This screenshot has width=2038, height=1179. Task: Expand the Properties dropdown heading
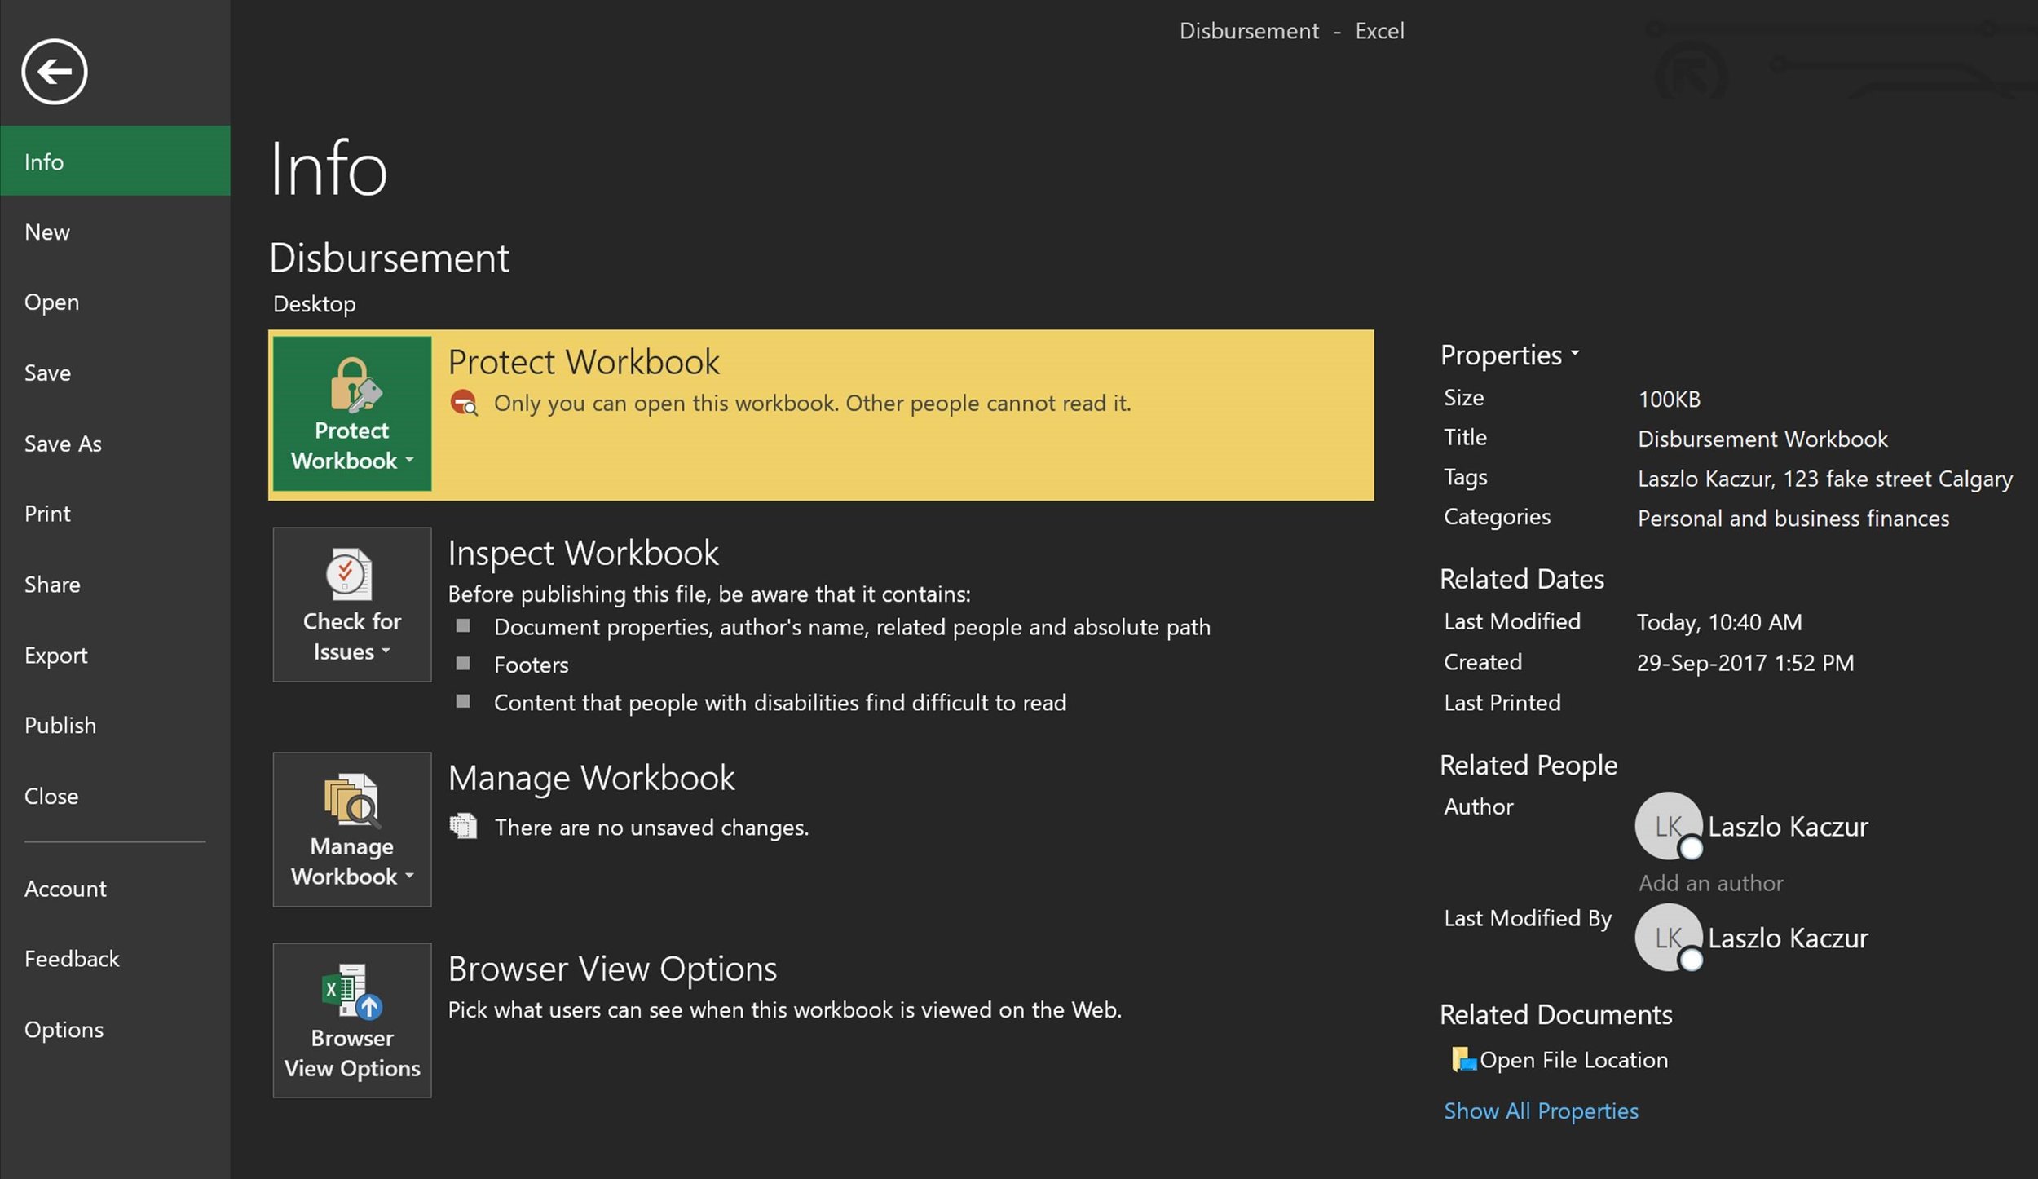coord(1510,355)
